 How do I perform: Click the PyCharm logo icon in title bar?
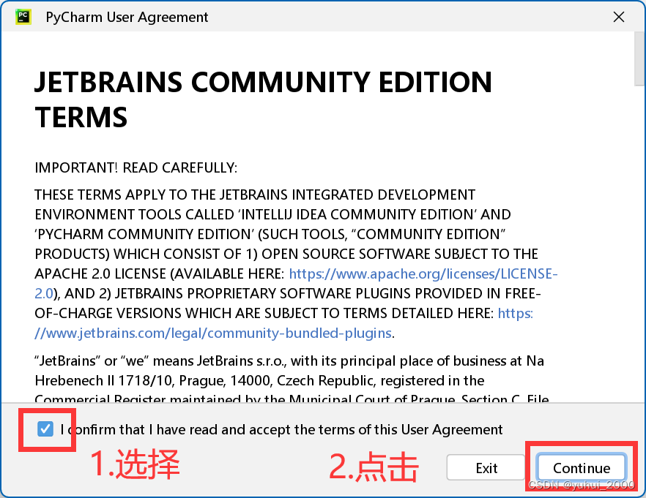point(23,17)
